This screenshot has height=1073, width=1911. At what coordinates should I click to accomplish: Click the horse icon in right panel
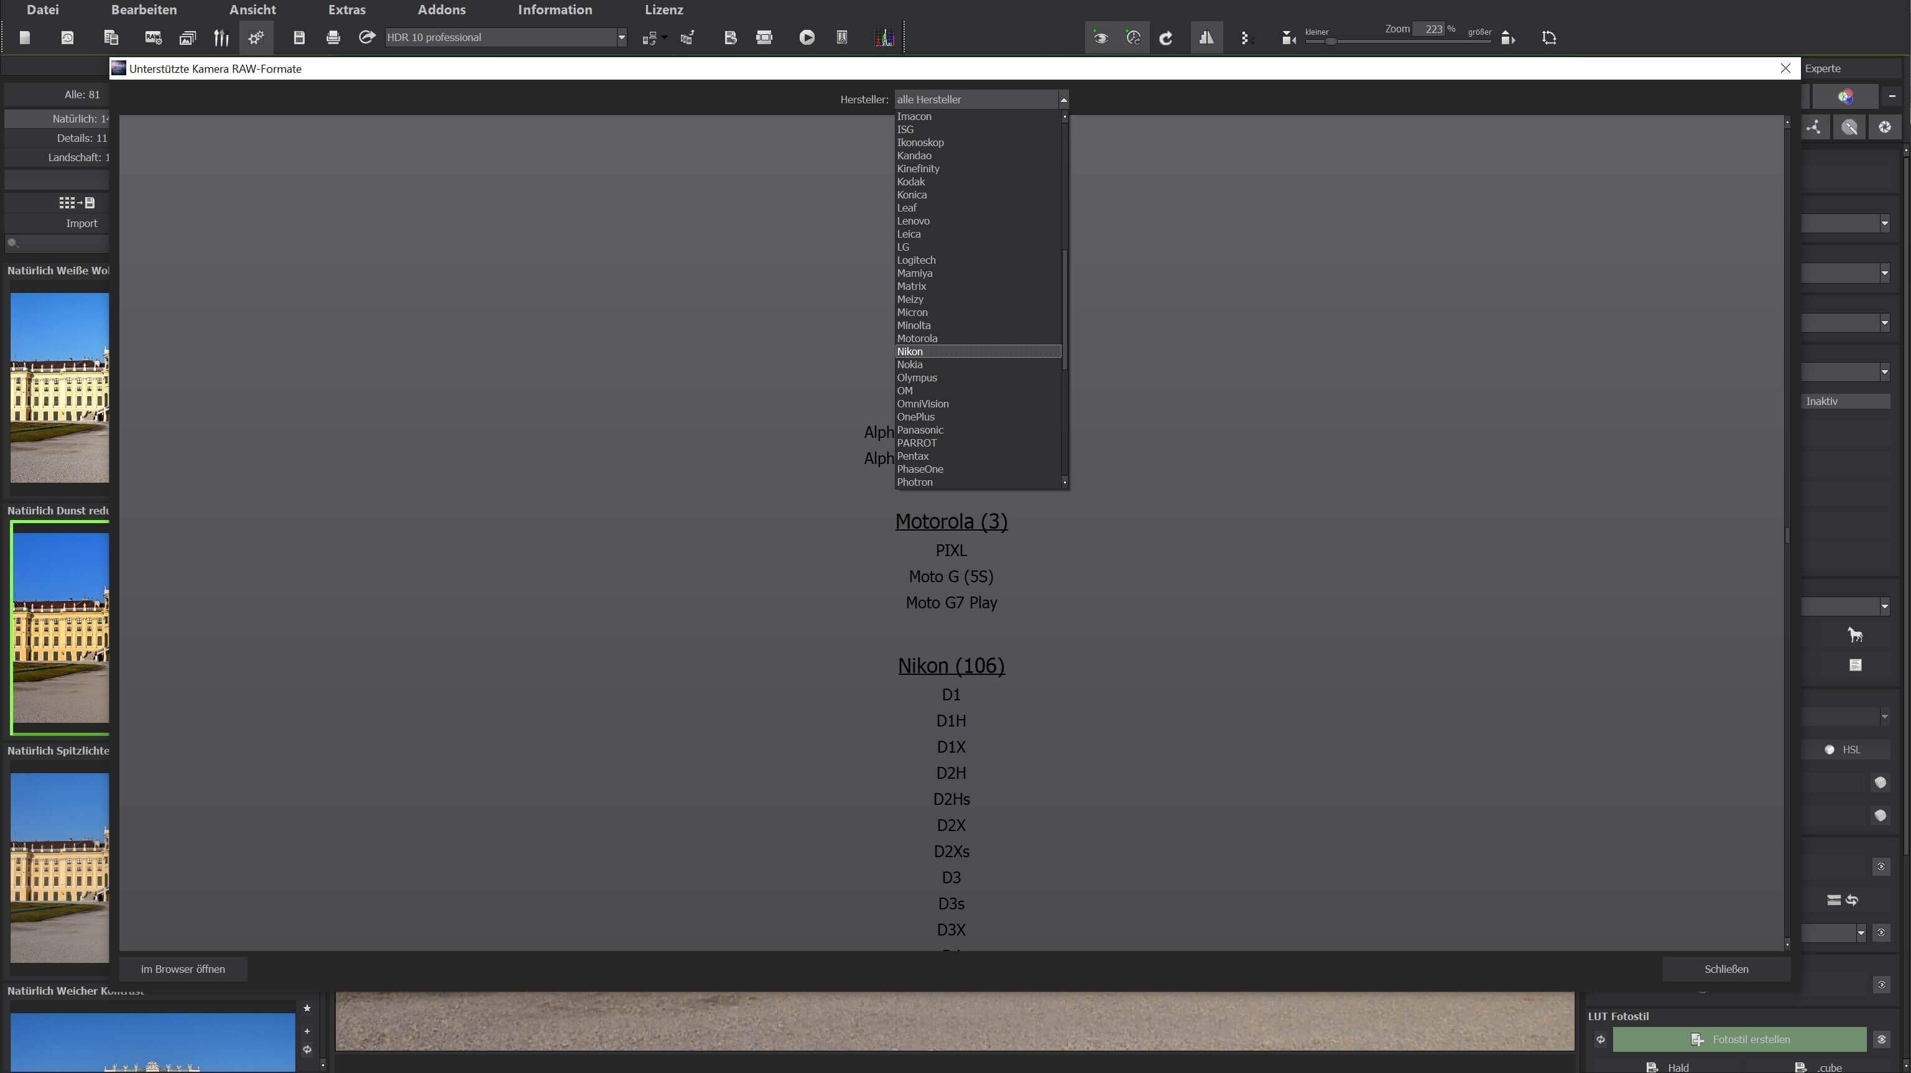[1854, 634]
